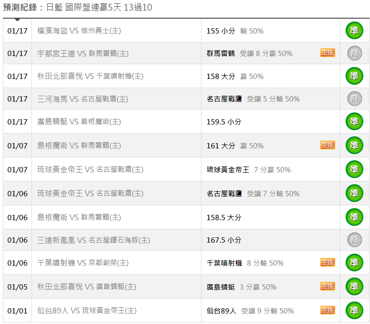Image resolution: width=370 pixels, height=324 pixels.
Task: Open matchup 廣島蜻蜓 VS 島根魔術(主)
Action: coord(79,122)
